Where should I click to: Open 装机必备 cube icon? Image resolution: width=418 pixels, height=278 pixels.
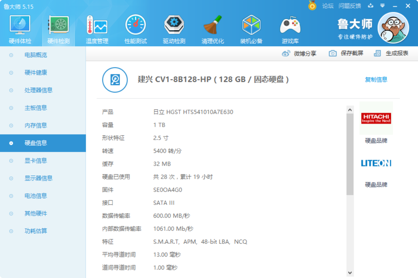[x=251, y=29]
